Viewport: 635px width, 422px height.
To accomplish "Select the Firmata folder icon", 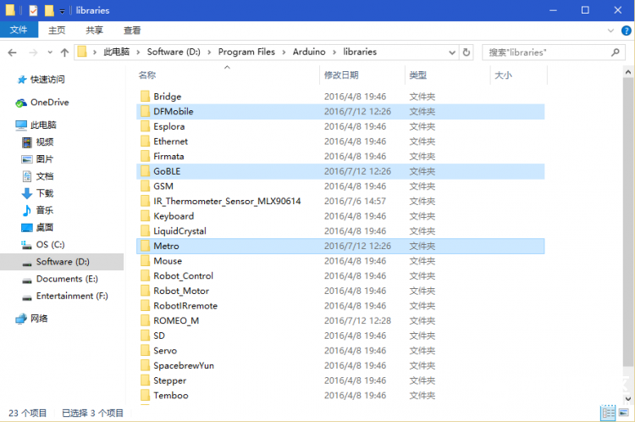I will (145, 157).
